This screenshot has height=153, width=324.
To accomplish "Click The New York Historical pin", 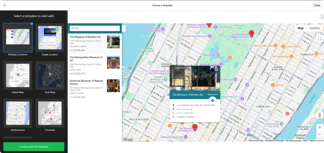I will 209,36.
